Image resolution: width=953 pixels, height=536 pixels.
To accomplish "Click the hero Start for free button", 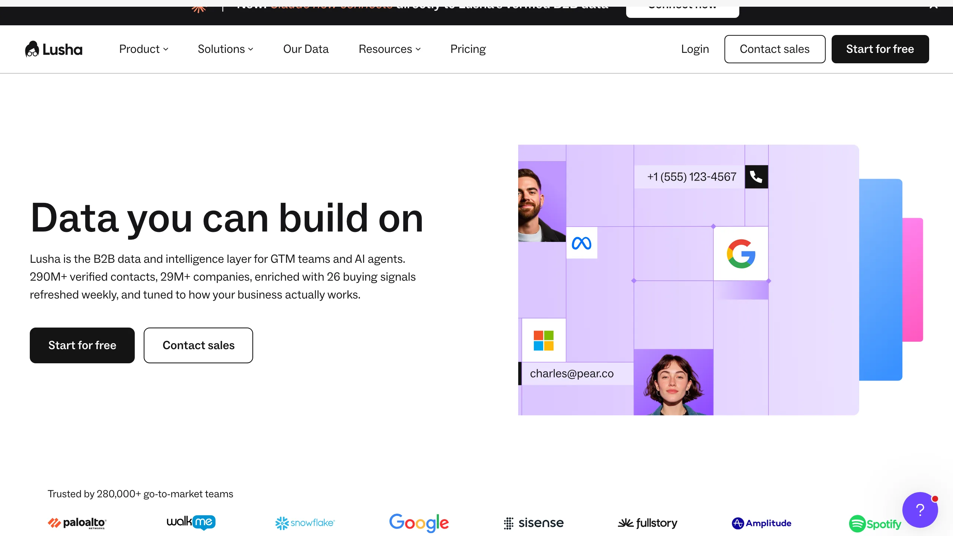I will click(x=82, y=345).
